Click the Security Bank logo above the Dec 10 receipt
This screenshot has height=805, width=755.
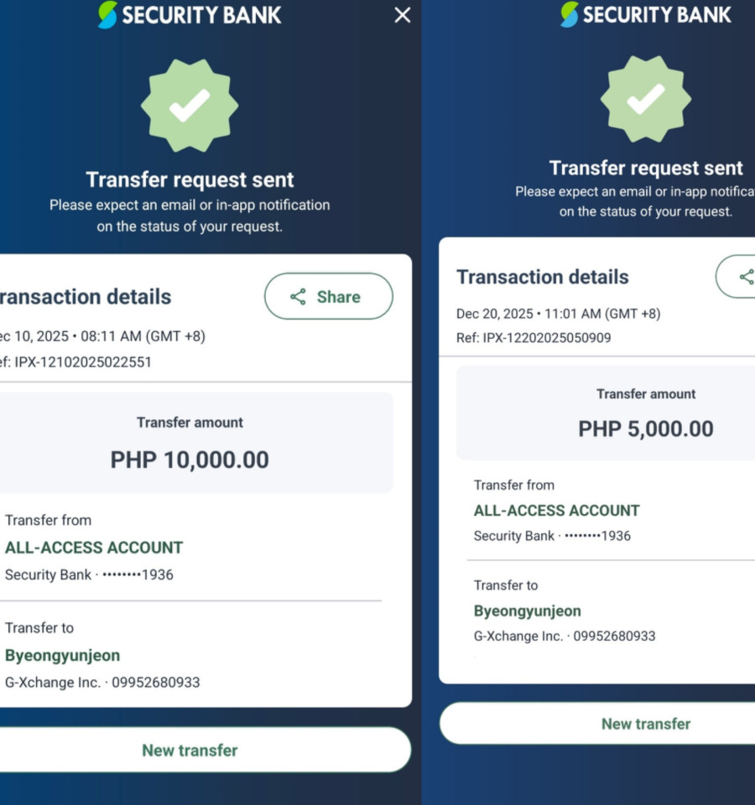coord(190,15)
